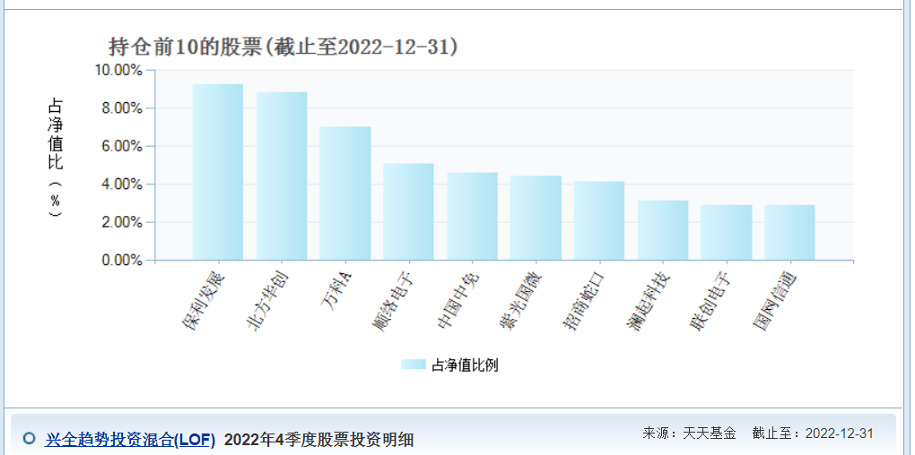Click the 中国中免 bar
This screenshot has width=915, height=455.
(472, 216)
